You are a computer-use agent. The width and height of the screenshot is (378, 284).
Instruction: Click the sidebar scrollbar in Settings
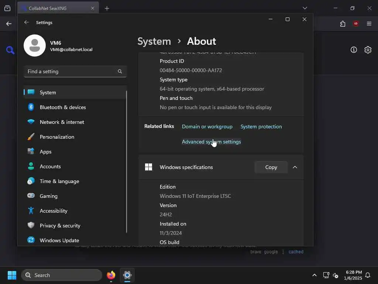pos(126,162)
